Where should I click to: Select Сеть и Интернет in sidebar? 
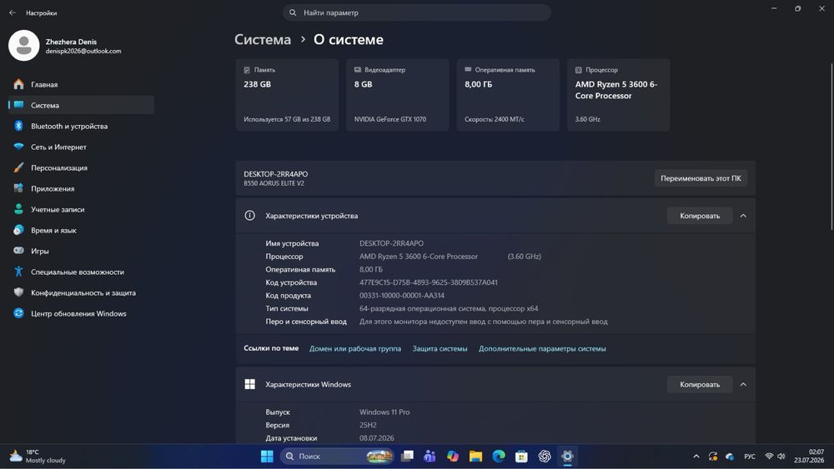[x=81, y=147]
